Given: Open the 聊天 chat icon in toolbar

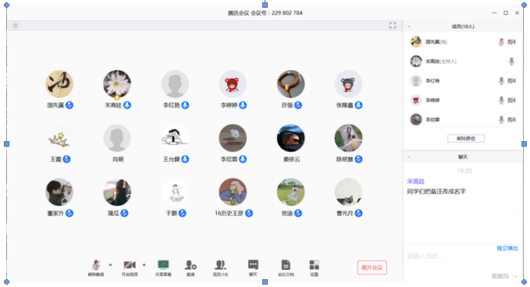Looking at the screenshot, I should [x=253, y=264].
